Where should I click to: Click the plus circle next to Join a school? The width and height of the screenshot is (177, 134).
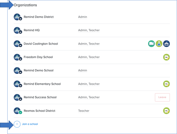point(17,124)
